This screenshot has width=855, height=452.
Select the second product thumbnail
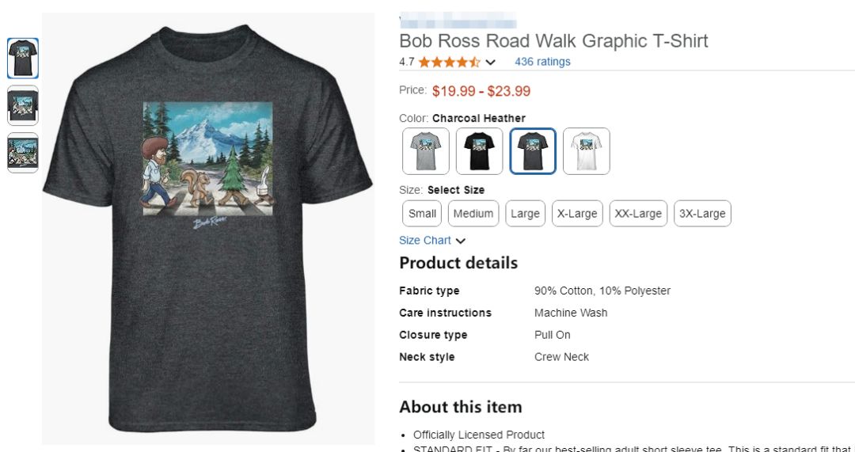(23, 105)
